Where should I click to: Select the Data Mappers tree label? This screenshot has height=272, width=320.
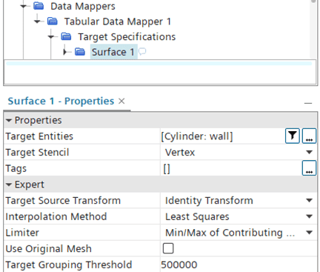[83, 6]
